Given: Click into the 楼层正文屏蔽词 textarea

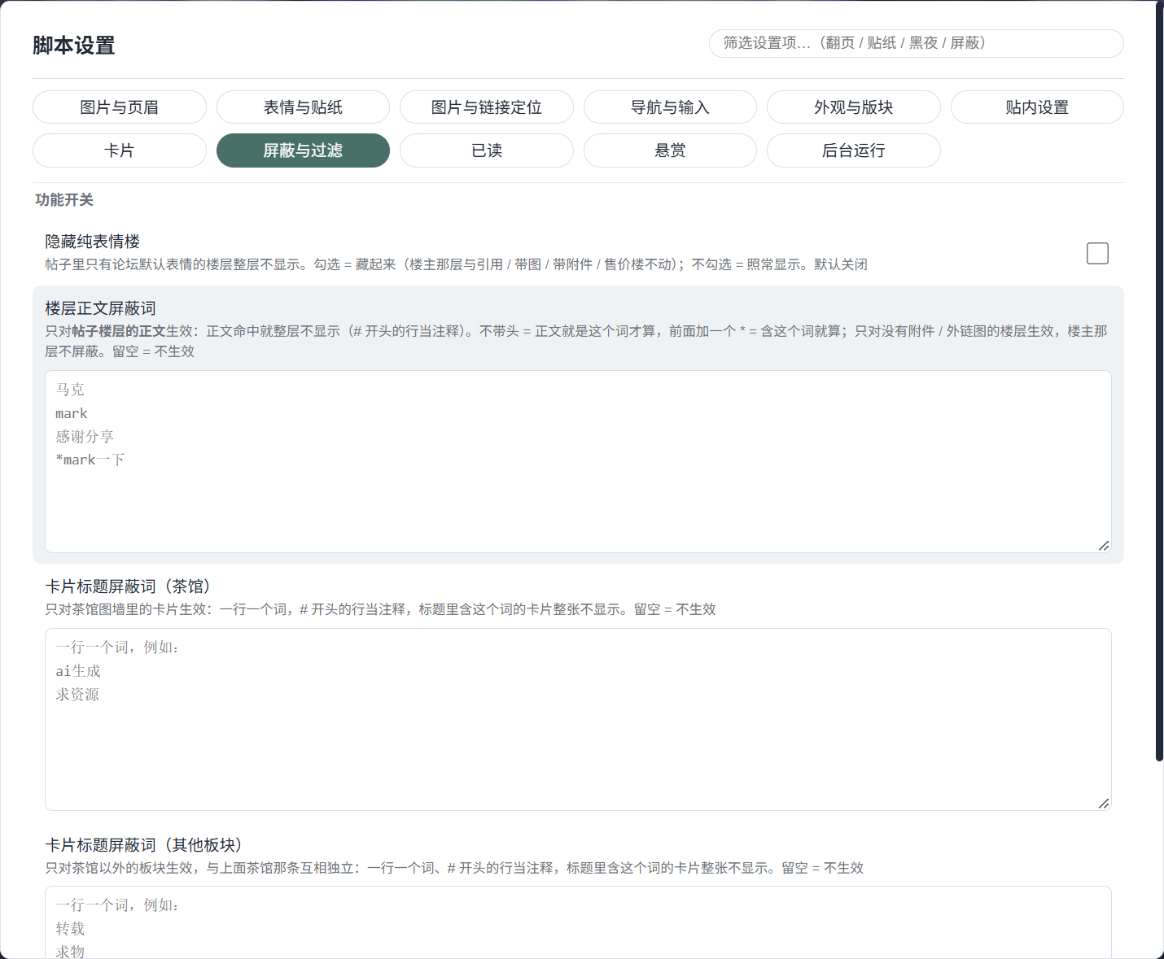Looking at the screenshot, I should click(x=578, y=462).
